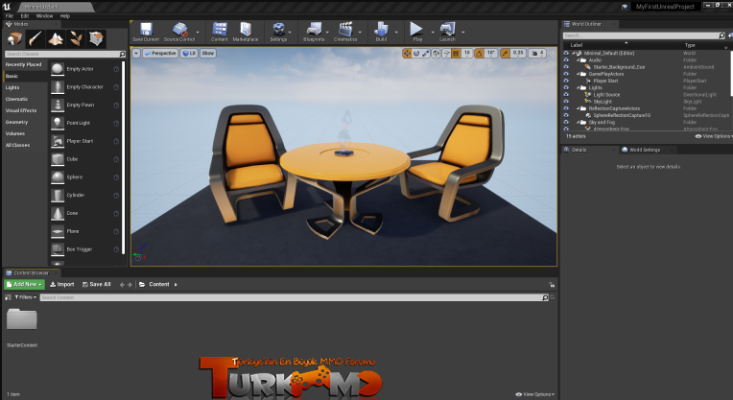Screen dimensions: 733x400
Task: Click Empty Actor icon in placement list
Action: [58, 69]
